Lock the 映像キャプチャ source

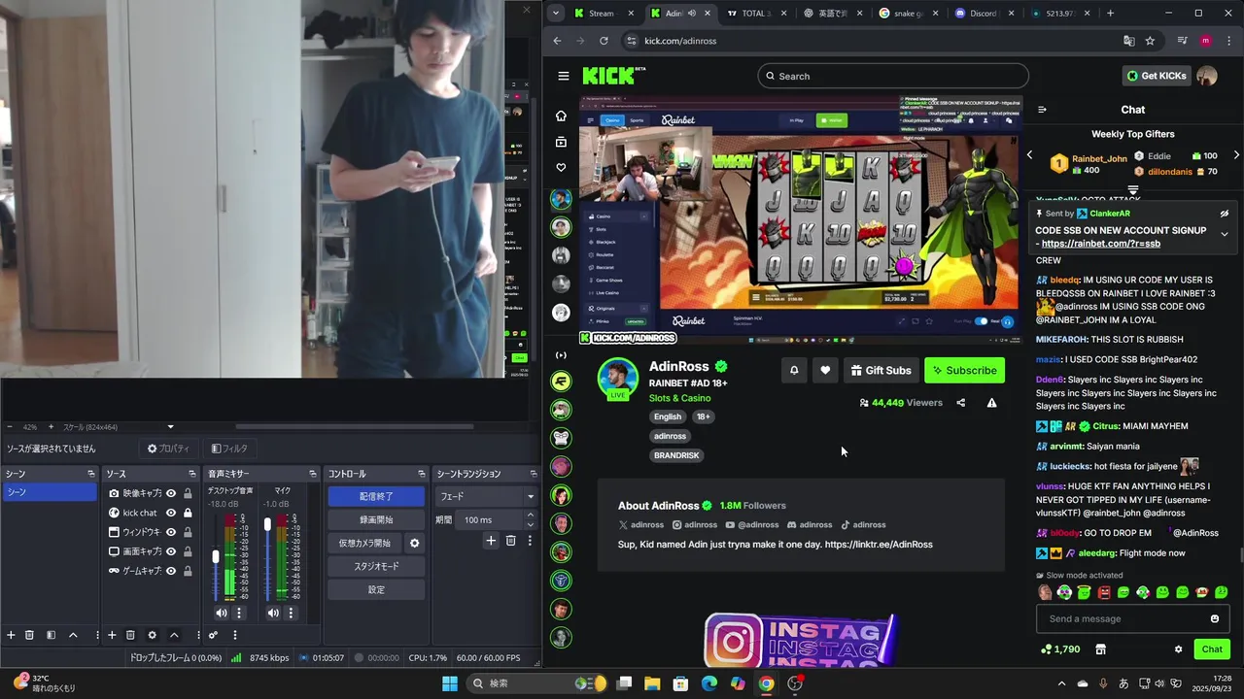[x=188, y=493]
